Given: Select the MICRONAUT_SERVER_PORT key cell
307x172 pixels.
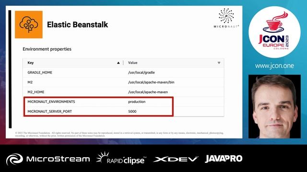Looking at the screenshot, I should (49, 111).
